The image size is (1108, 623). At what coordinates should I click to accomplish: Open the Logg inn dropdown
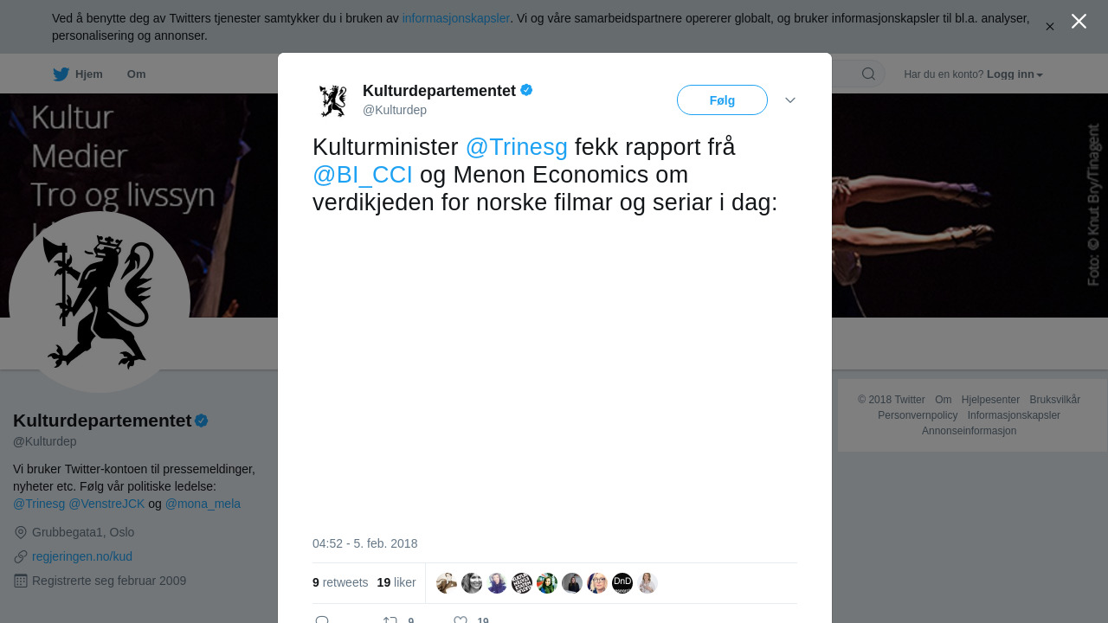click(1015, 74)
